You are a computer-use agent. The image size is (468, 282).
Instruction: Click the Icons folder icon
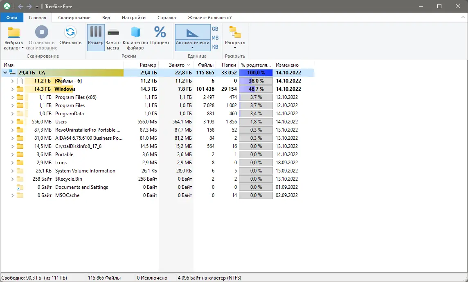tap(20, 163)
